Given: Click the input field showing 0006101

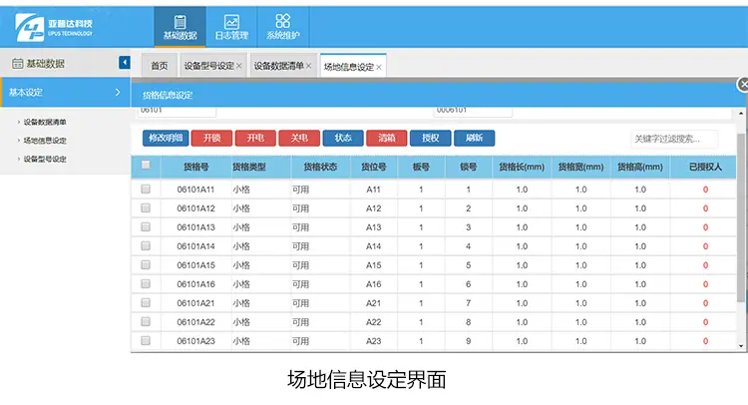Looking at the screenshot, I should (x=473, y=111).
